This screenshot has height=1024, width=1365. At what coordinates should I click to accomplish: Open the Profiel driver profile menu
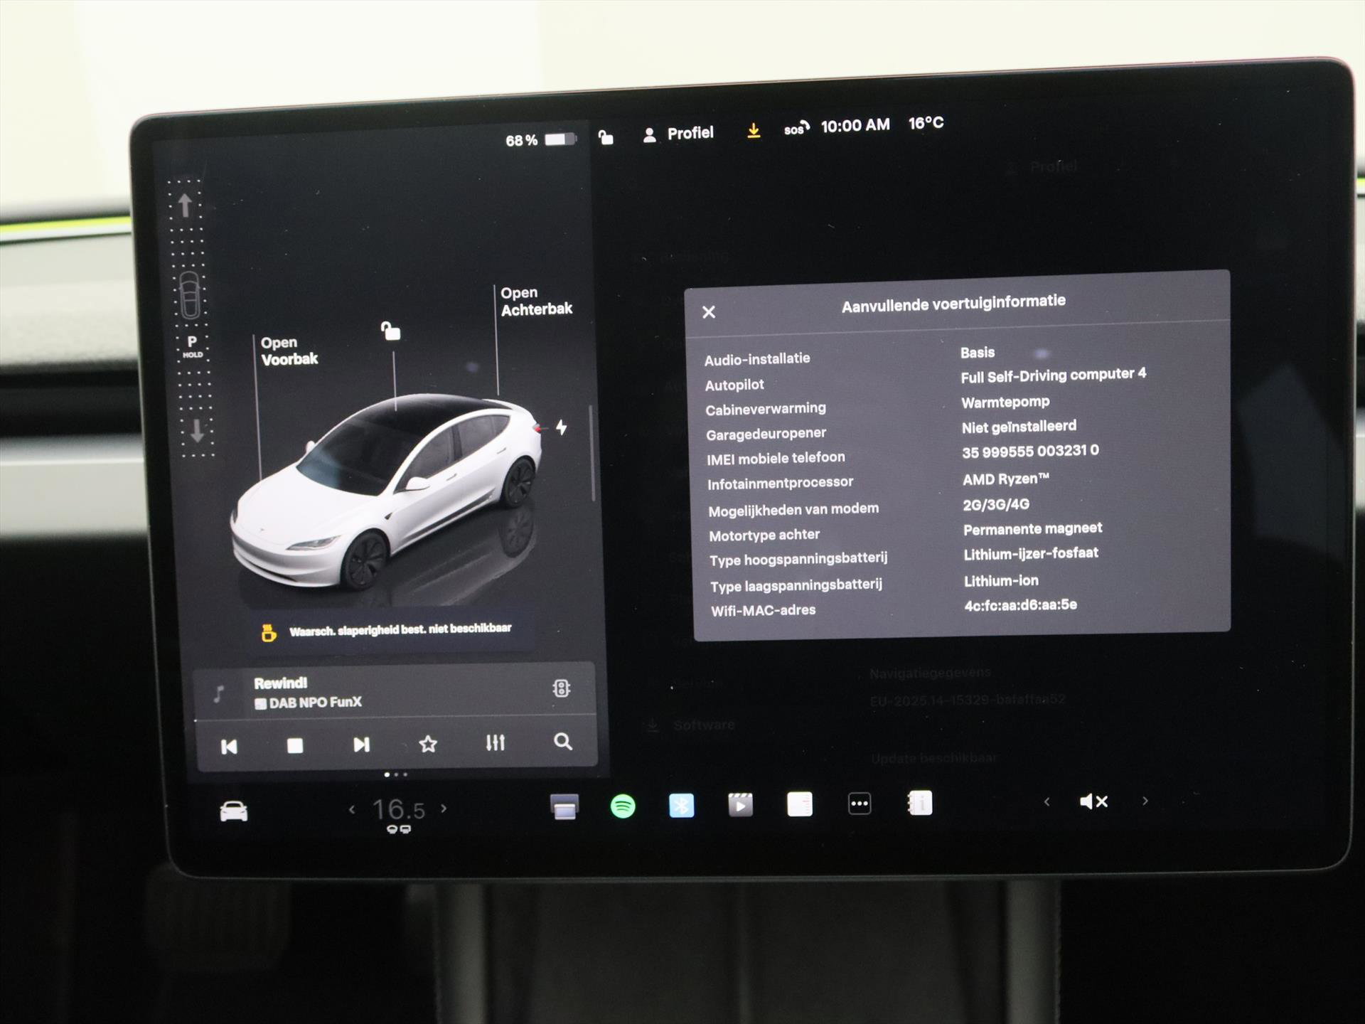[678, 134]
